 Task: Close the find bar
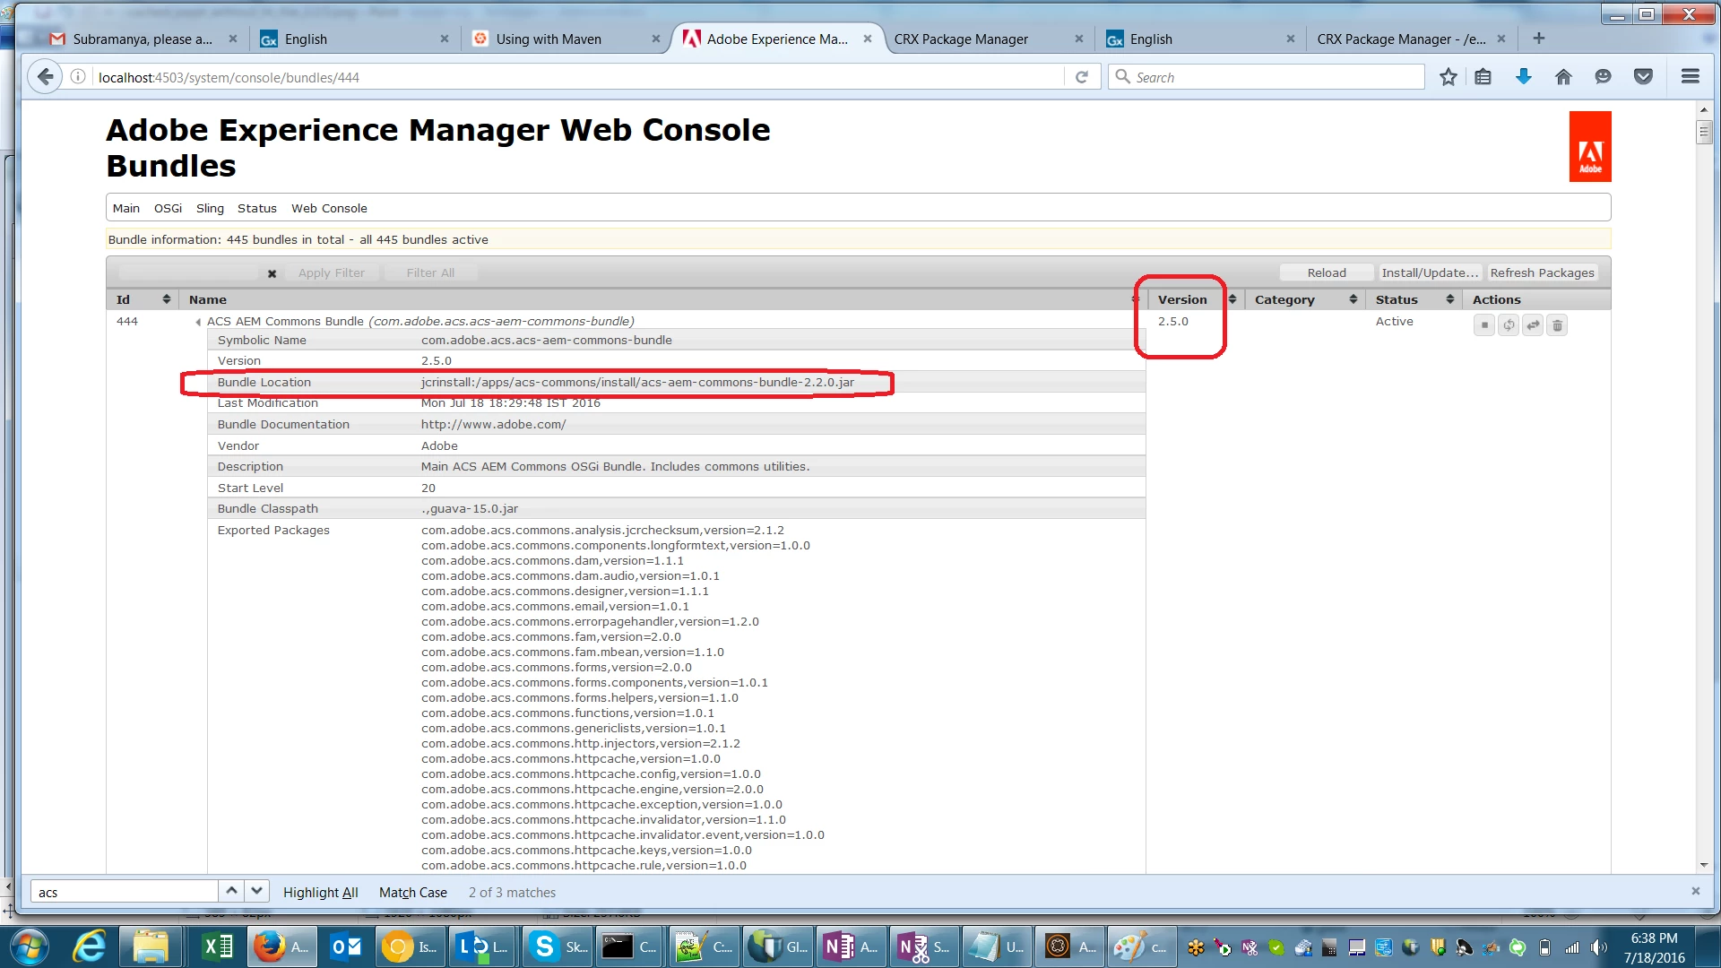[1696, 891]
